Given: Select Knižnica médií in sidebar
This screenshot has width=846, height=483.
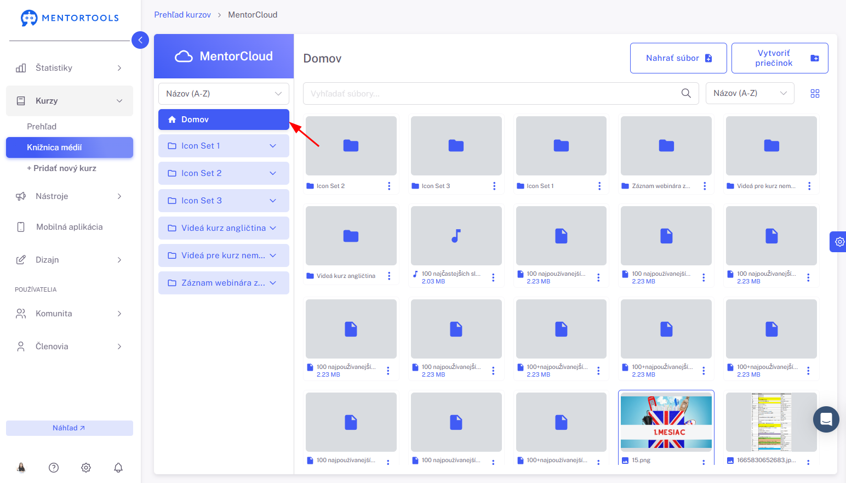Looking at the screenshot, I should click(x=70, y=147).
